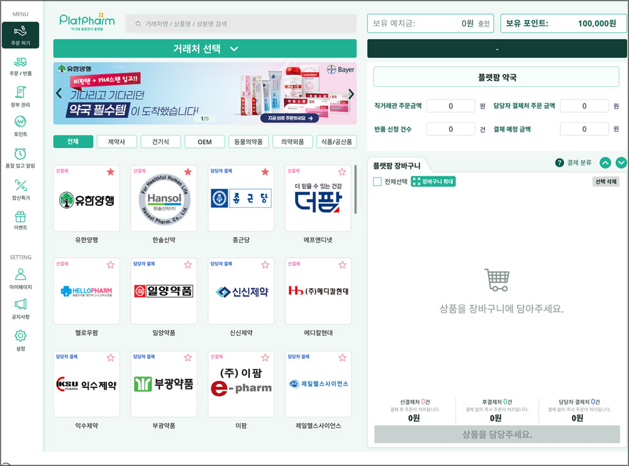Click the 보유 포인트 100,000원 box

[563, 23]
